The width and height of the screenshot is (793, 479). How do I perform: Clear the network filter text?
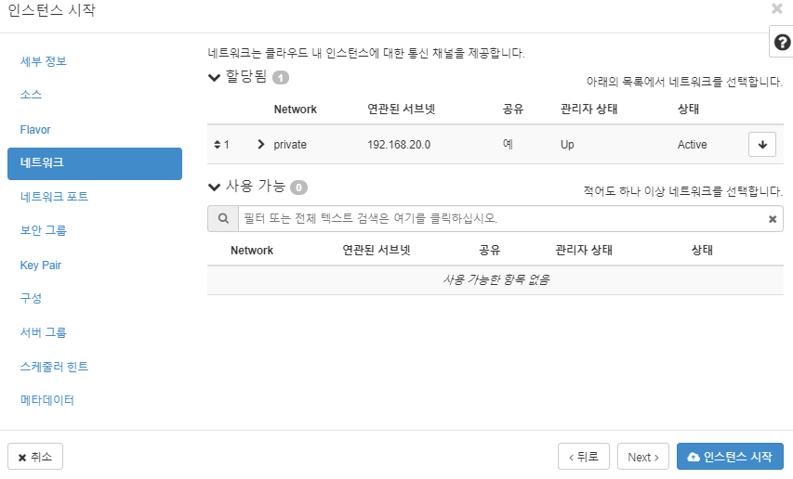773,219
